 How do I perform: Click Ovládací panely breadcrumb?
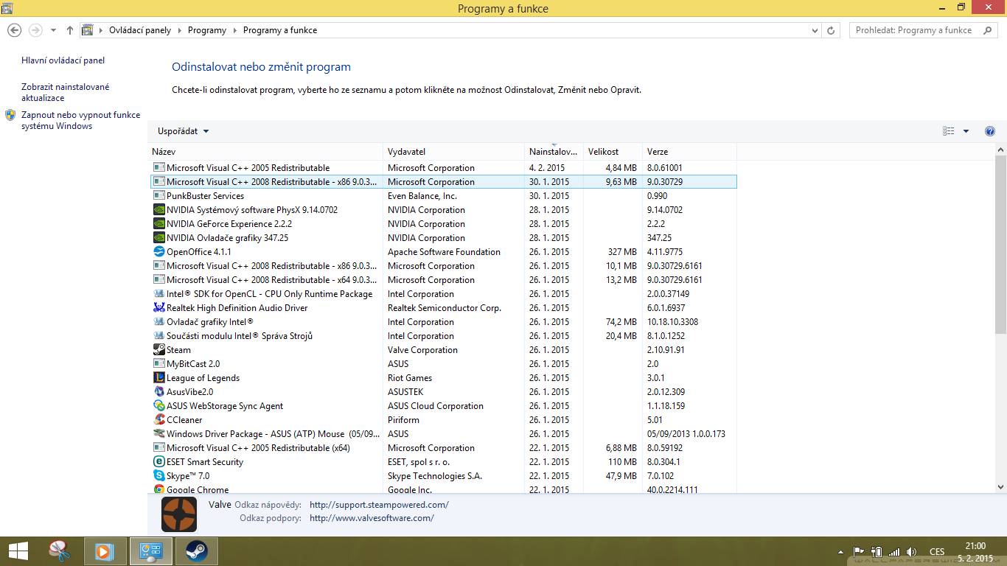140,30
